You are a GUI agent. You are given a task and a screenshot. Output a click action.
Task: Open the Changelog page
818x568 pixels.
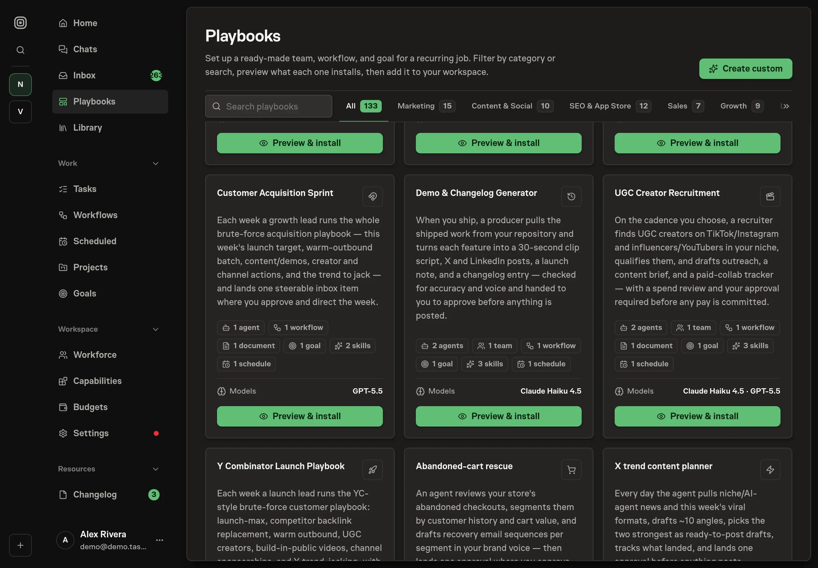point(110,495)
